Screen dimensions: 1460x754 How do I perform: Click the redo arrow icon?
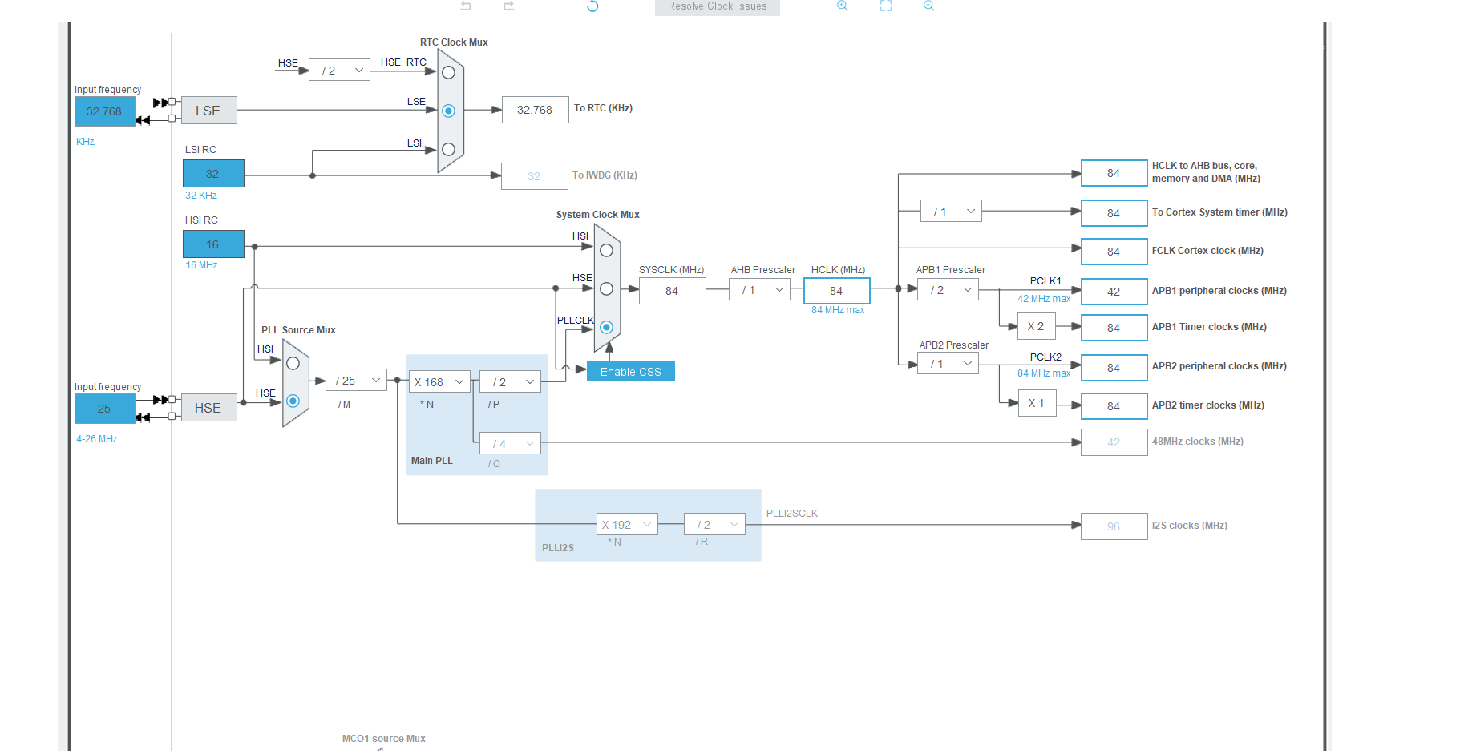[x=508, y=6]
